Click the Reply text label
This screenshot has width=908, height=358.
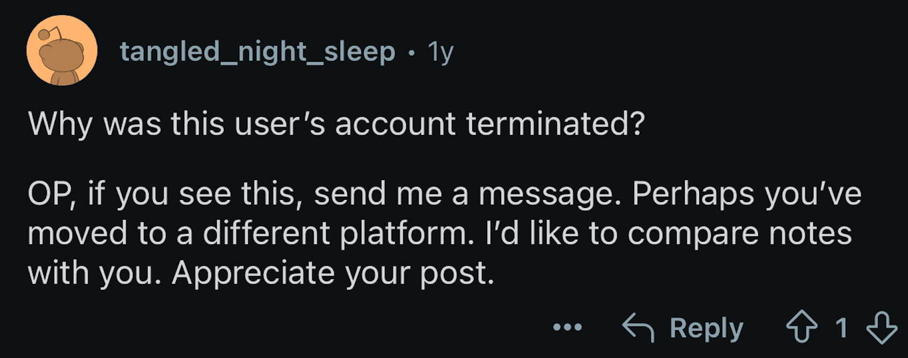(706, 328)
